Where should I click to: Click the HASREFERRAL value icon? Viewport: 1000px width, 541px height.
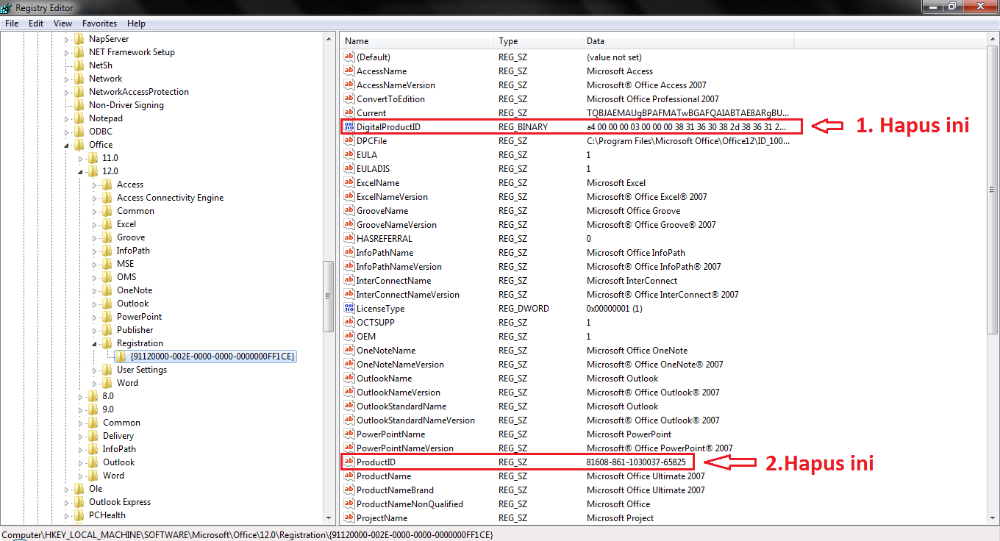point(349,239)
